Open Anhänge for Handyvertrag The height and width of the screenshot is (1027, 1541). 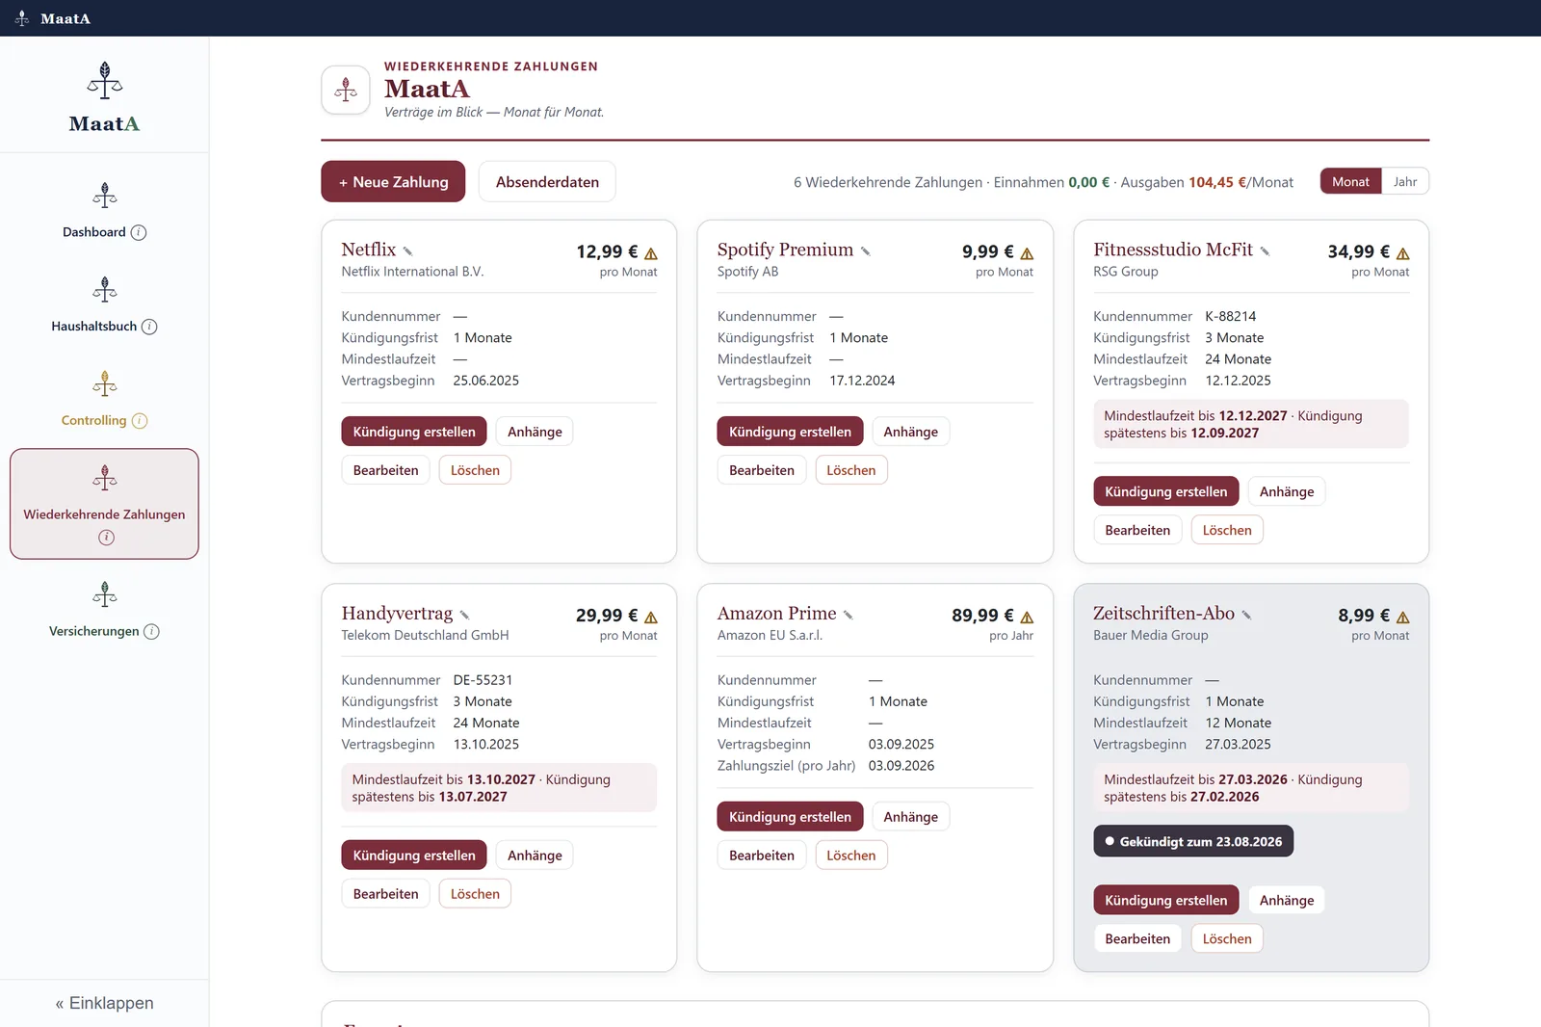[535, 856]
